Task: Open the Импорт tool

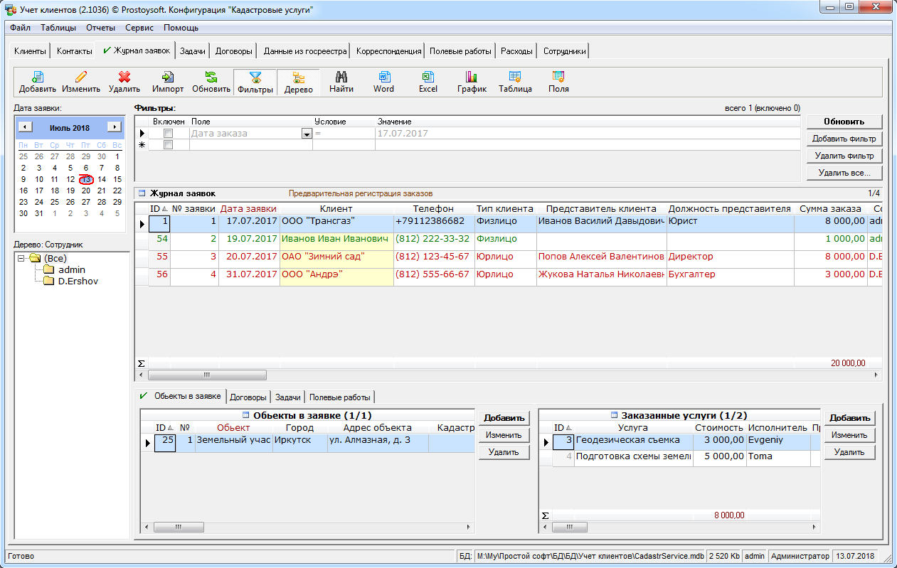Action: (x=168, y=82)
